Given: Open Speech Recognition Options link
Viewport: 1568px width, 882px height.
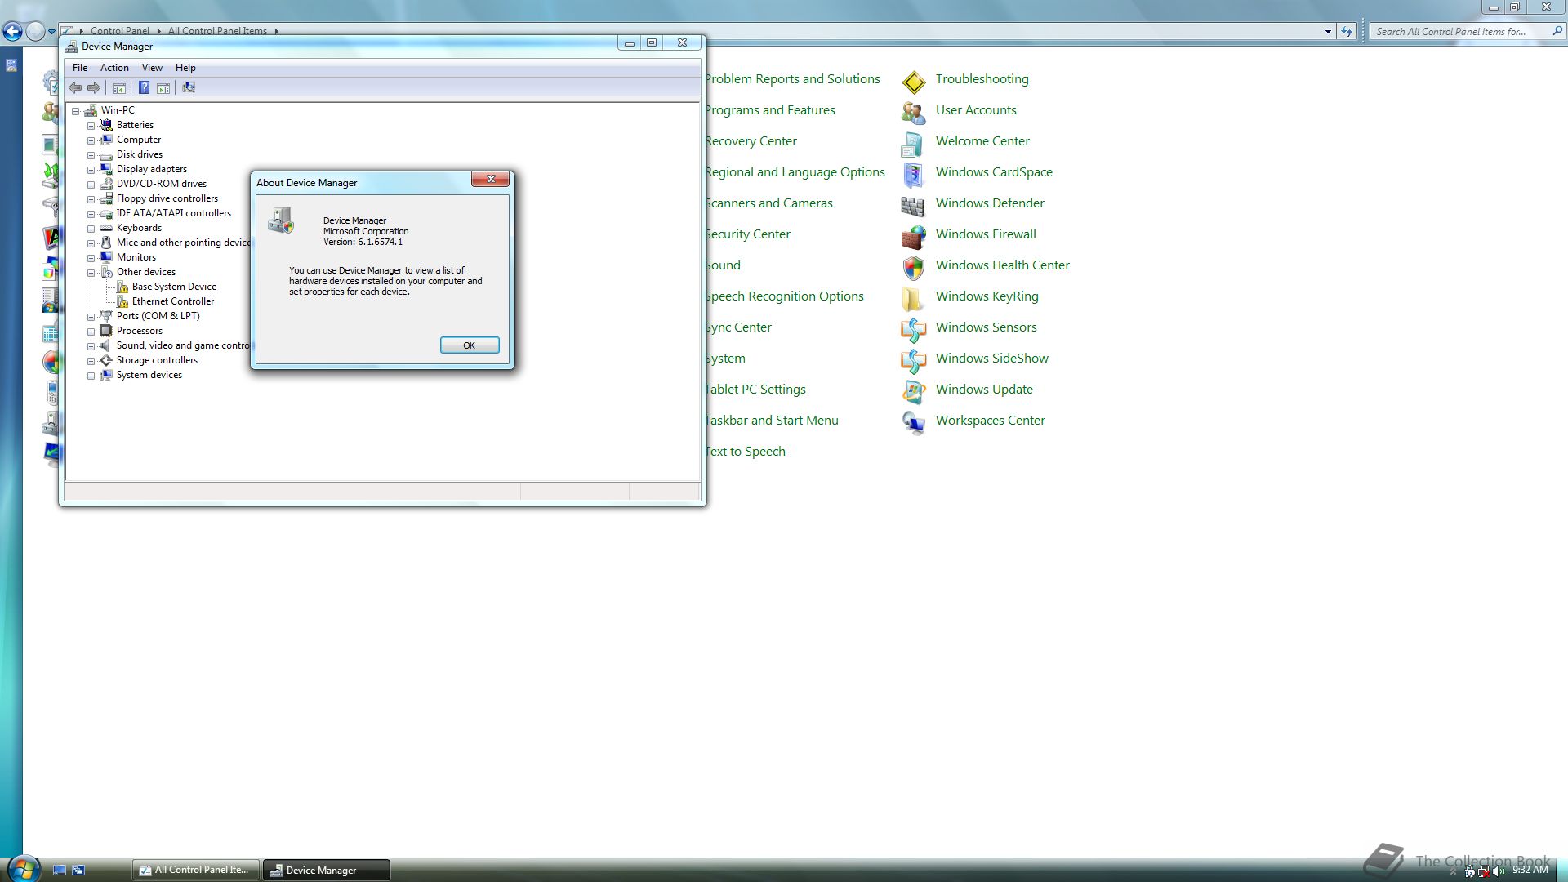Looking at the screenshot, I should (784, 296).
